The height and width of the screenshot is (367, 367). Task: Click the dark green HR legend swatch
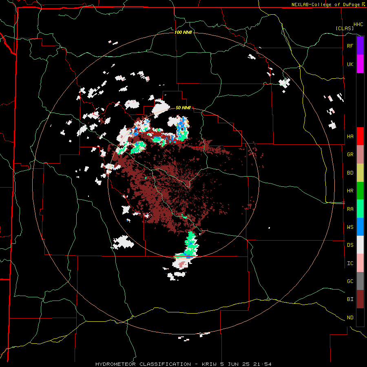[360, 191]
